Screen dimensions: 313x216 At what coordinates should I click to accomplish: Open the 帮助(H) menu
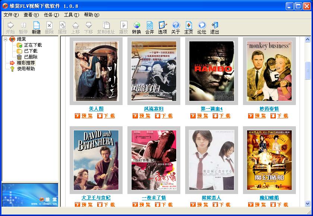pyautogui.click(x=92, y=15)
